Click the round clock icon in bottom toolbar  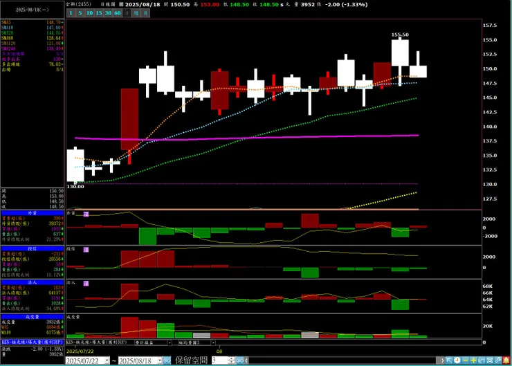(x=457, y=360)
